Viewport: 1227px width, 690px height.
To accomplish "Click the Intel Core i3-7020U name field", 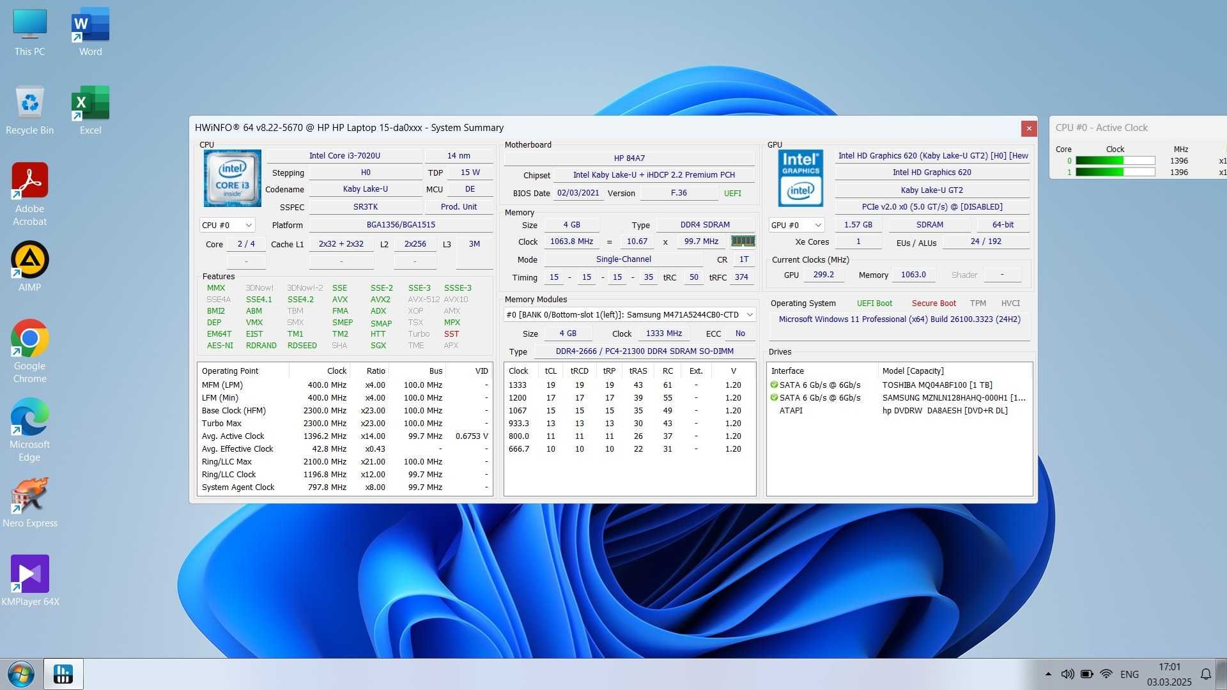I will point(344,155).
